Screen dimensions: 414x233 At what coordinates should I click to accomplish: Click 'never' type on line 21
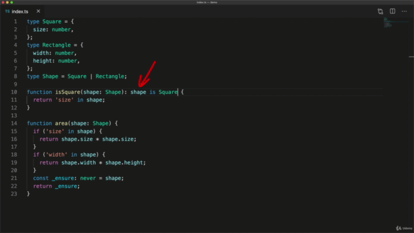[88, 179]
